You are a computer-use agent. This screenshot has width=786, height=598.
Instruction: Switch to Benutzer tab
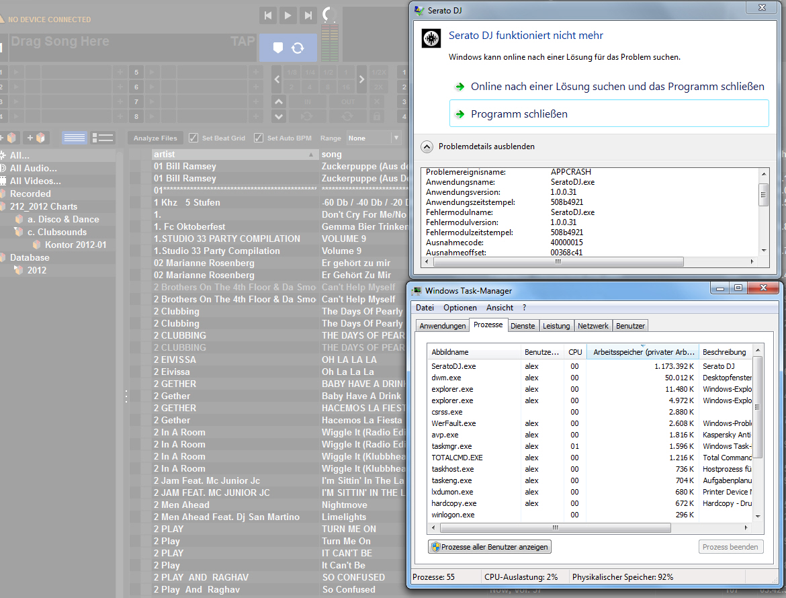pyautogui.click(x=630, y=326)
